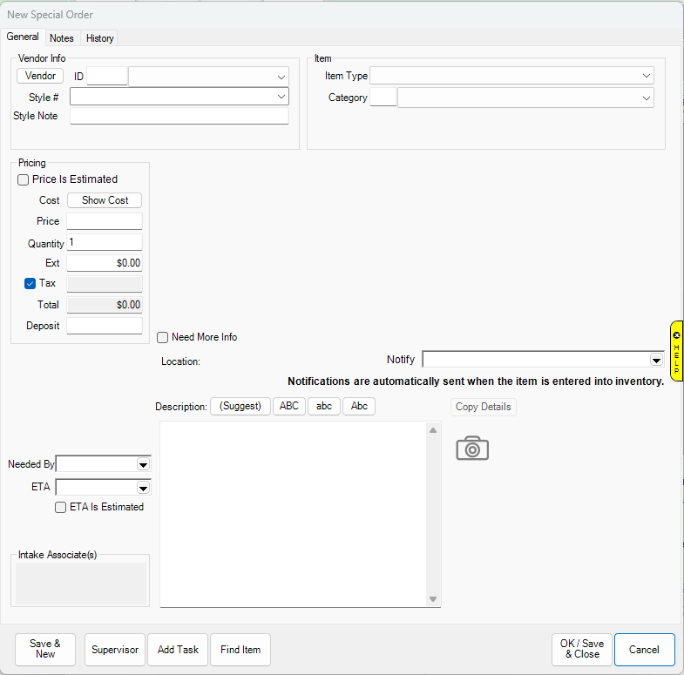Enable the Price Is Estimated checkbox
This screenshot has width=684, height=675.
[24, 179]
